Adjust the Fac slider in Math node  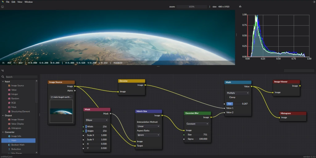[238, 104]
